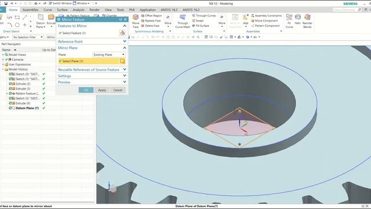
Task: Click the Reorder Blends icon
Action: click(307, 17)
